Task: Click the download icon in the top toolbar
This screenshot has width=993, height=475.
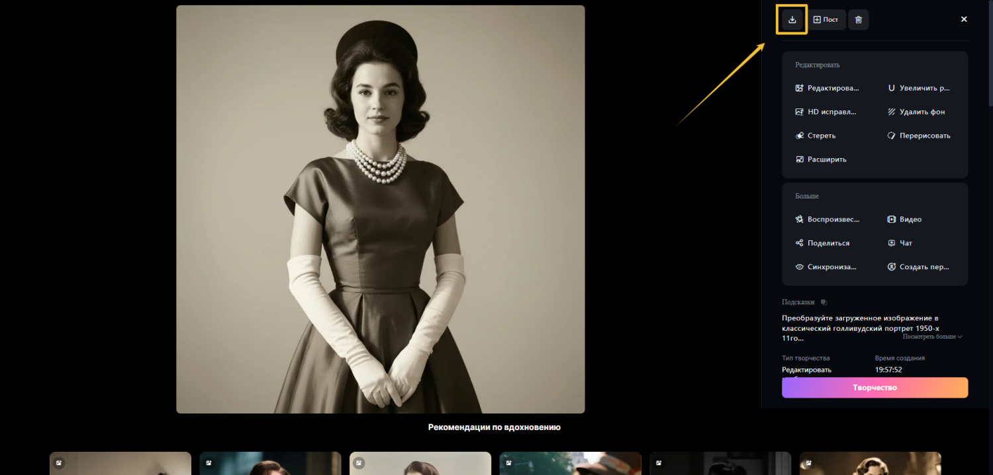Action: tap(792, 20)
